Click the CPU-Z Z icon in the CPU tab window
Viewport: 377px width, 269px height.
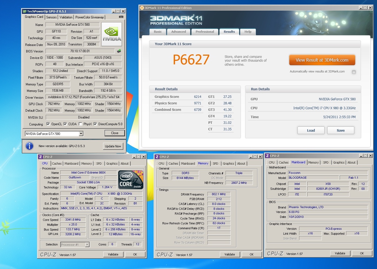pos(40,157)
